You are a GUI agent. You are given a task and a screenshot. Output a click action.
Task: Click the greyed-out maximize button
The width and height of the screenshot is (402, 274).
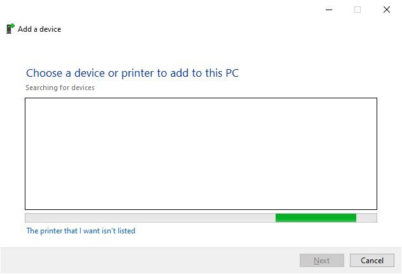point(358,10)
